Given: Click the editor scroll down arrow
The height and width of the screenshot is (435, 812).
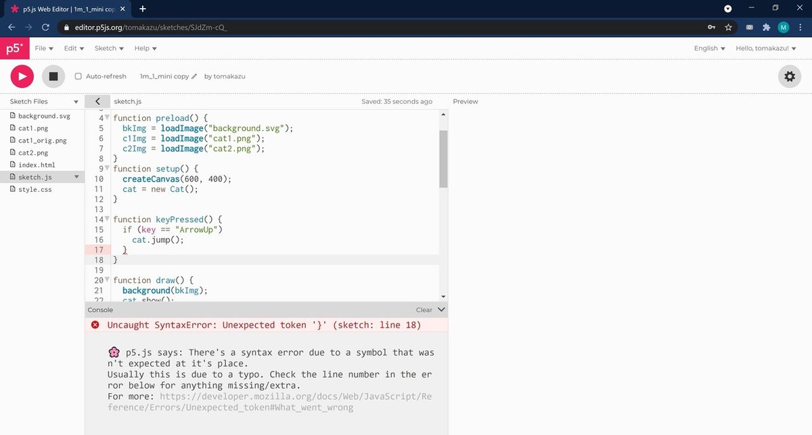Looking at the screenshot, I should point(443,297).
